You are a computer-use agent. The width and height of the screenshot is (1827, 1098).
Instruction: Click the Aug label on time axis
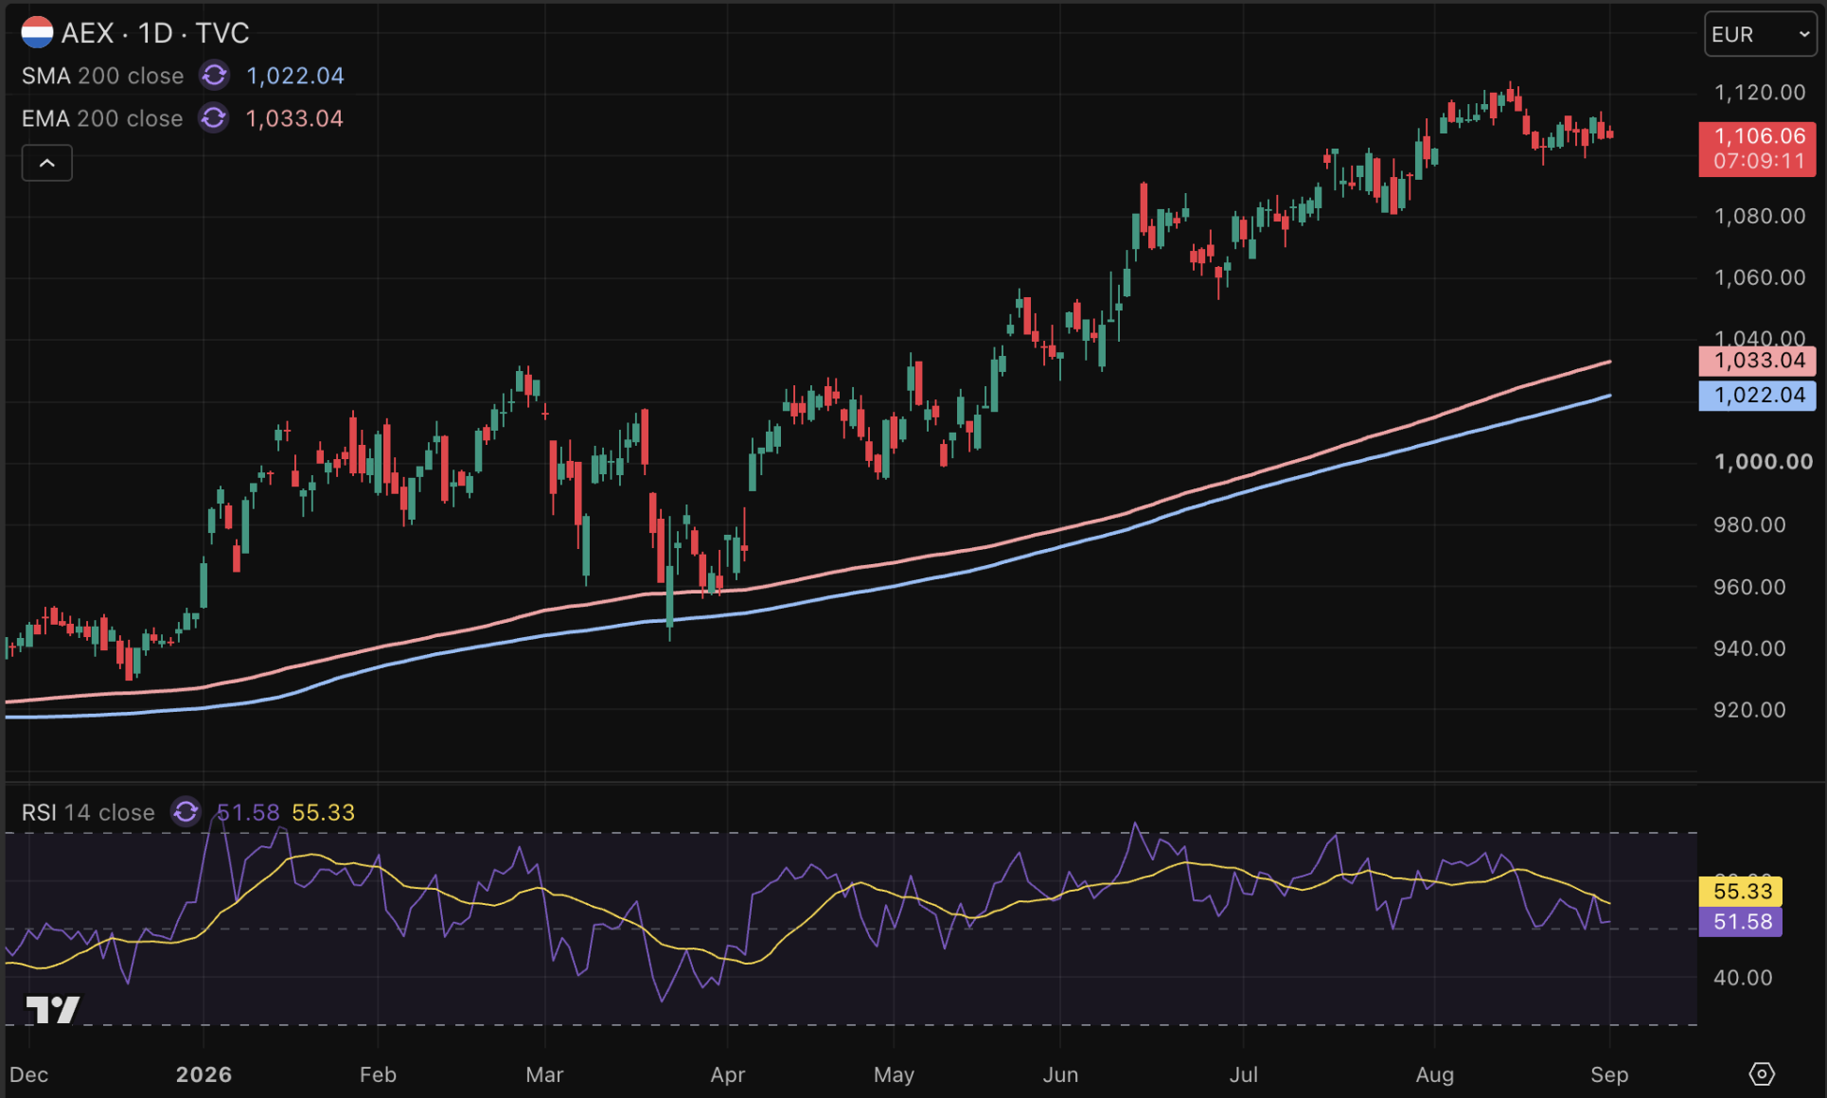coord(1434,1075)
